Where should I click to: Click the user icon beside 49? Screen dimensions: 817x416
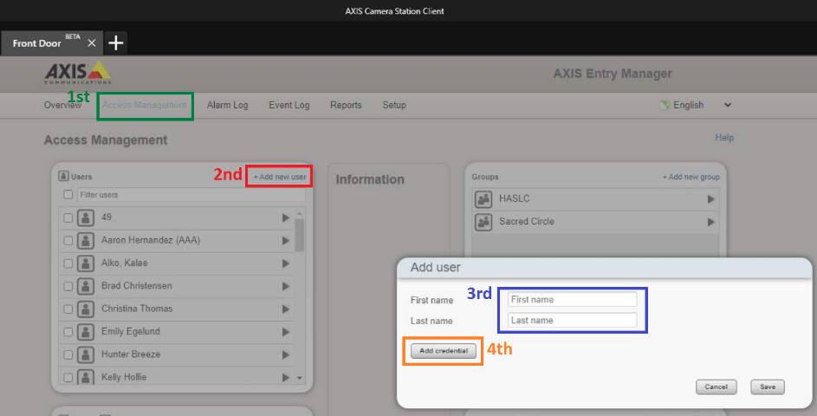point(86,218)
